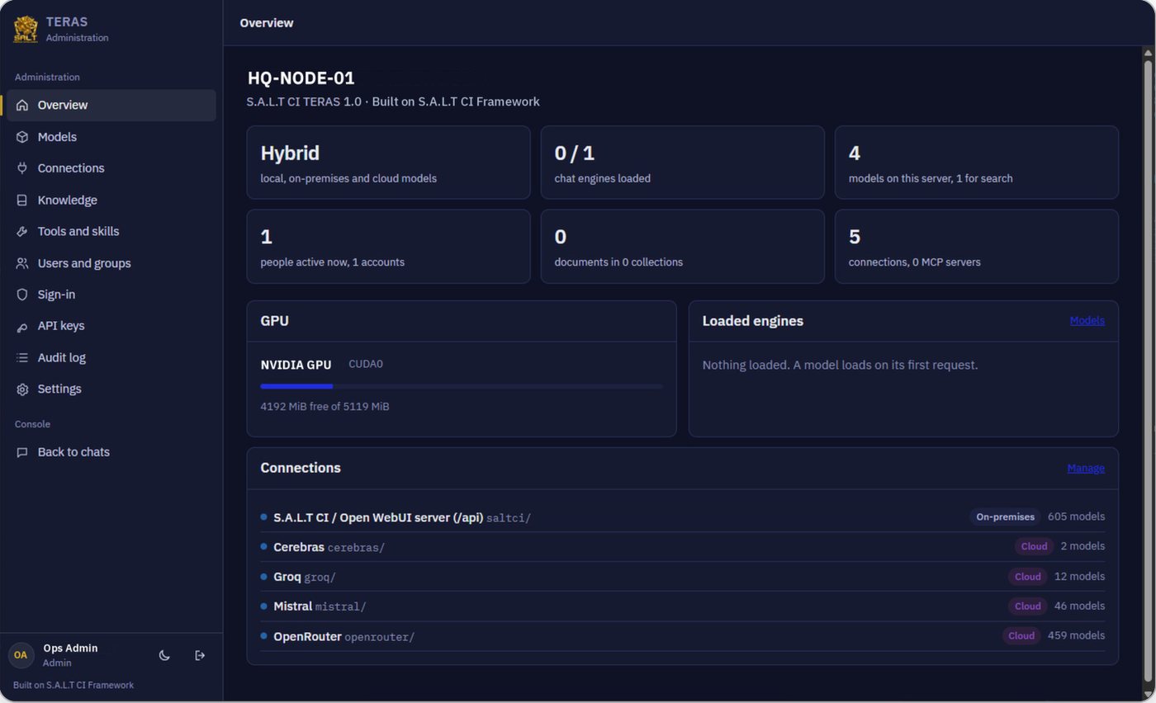The width and height of the screenshot is (1156, 703).
Task: Click the SALT lion logo icon
Action: 26,29
